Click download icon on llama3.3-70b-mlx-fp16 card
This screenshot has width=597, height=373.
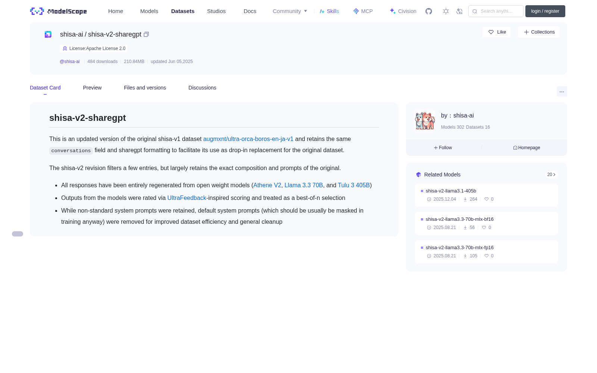tap(465, 256)
